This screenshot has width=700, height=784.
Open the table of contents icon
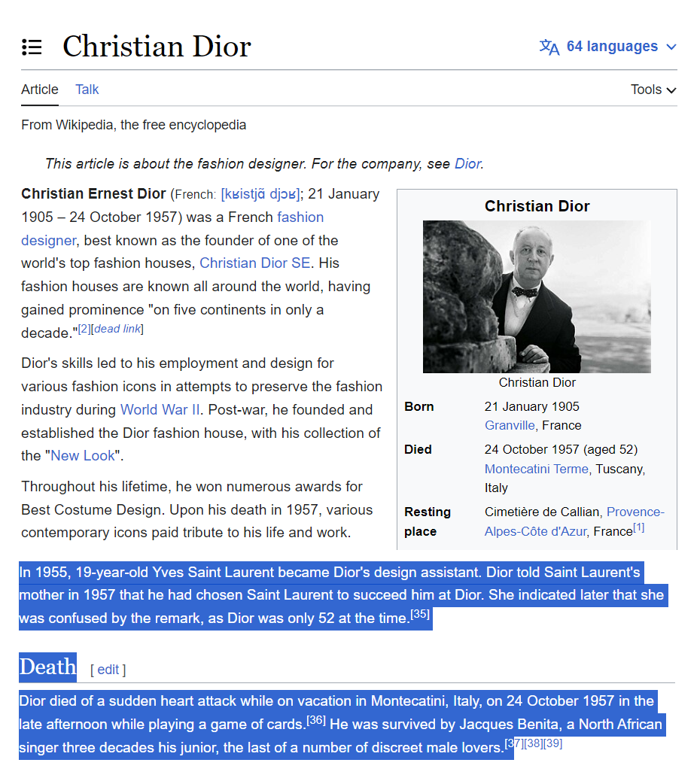point(32,47)
